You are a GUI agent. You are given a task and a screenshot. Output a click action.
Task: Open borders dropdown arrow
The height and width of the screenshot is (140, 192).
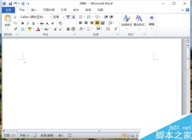92,29
